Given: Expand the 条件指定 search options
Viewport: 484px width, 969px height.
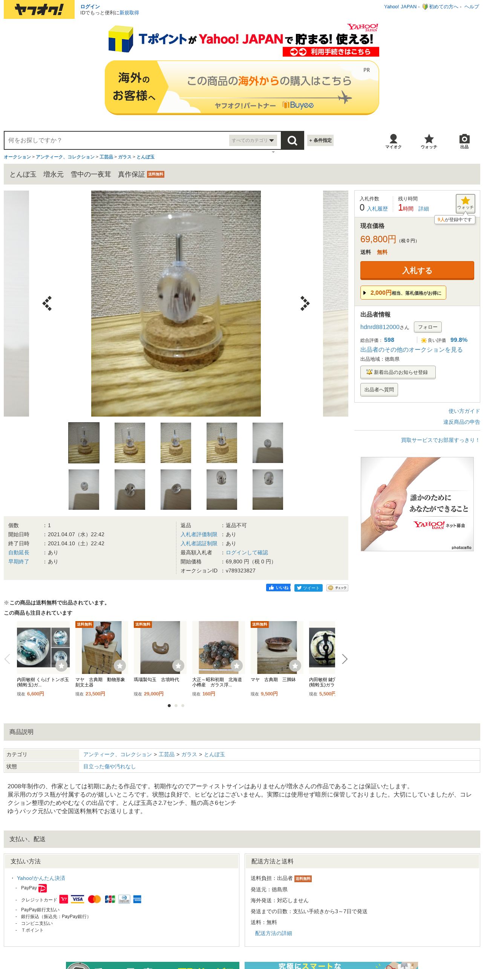Looking at the screenshot, I should pos(320,140).
